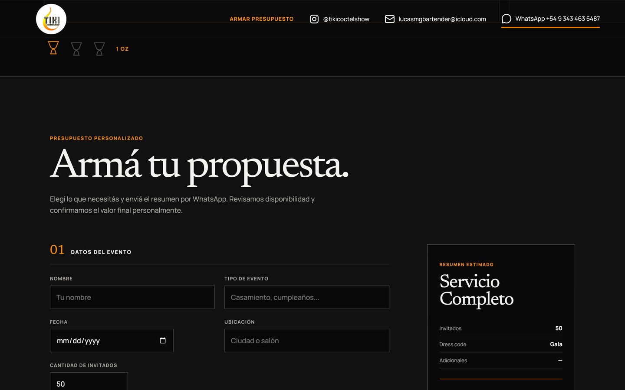Open the calendar picker icon in Fecha
Viewport: 625px width, 390px height.
click(x=163, y=341)
